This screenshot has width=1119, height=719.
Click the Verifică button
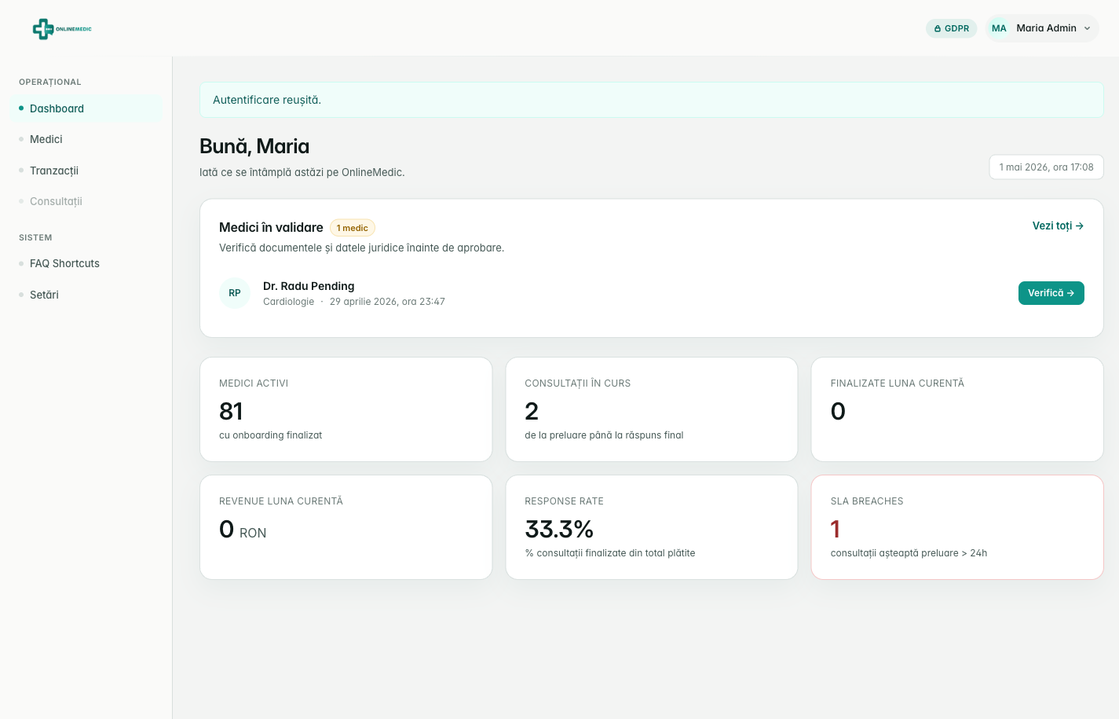[1051, 293]
